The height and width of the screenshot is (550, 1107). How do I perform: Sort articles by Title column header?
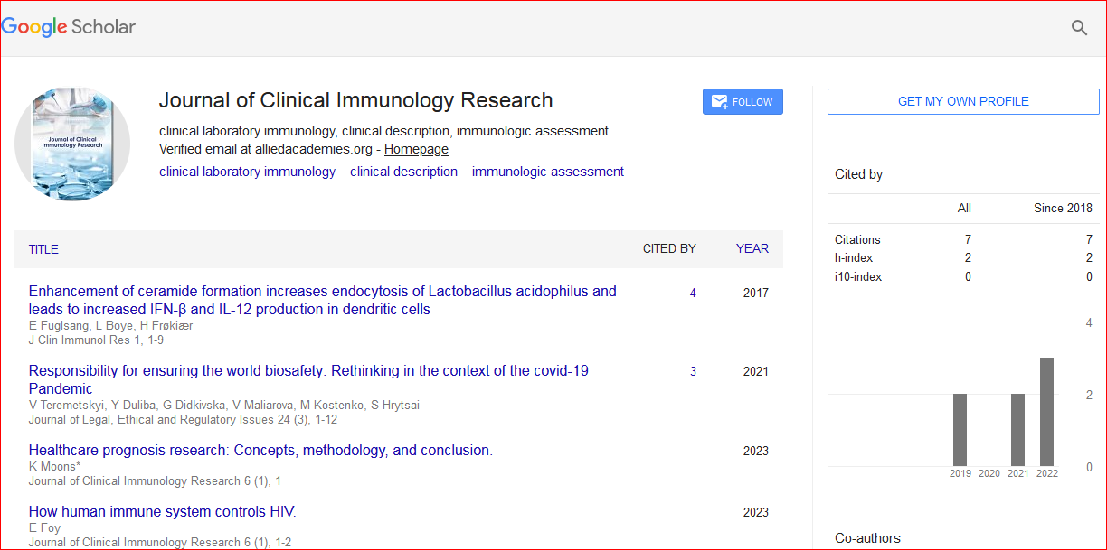click(x=43, y=249)
